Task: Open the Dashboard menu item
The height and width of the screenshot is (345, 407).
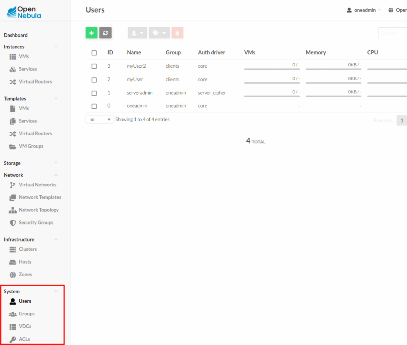Action: point(16,35)
